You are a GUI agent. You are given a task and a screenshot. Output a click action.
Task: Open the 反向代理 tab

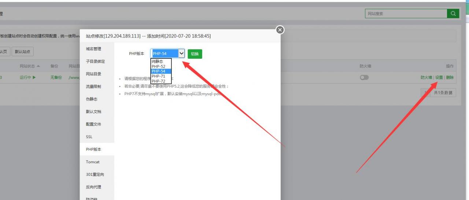click(x=97, y=187)
